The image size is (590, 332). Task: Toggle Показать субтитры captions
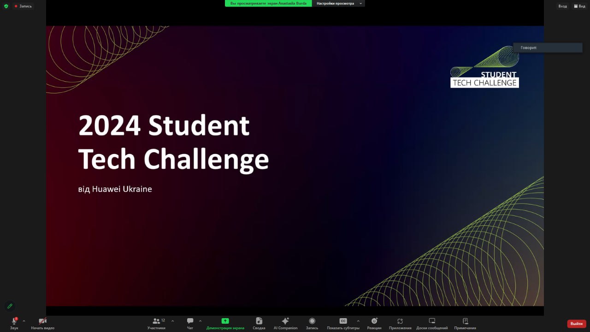343,321
